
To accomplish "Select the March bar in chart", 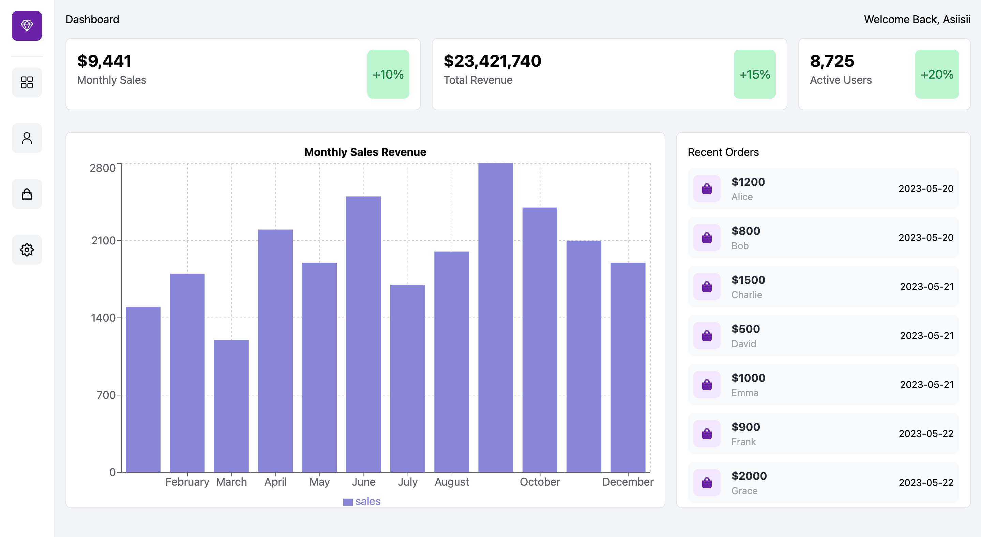I will pyautogui.click(x=231, y=406).
